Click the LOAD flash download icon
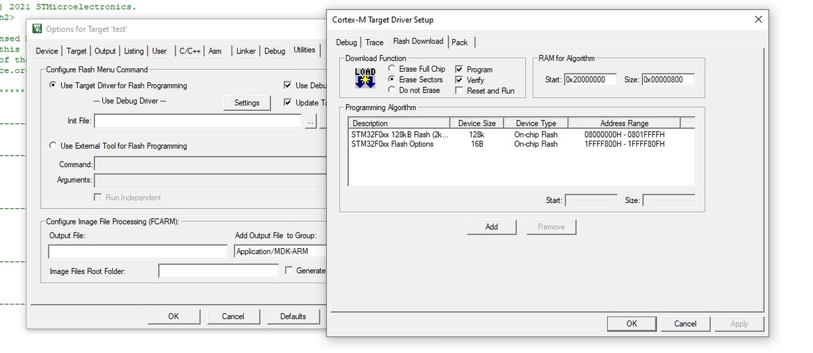This screenshot has height=353, width=813. (x=365, y=78)
